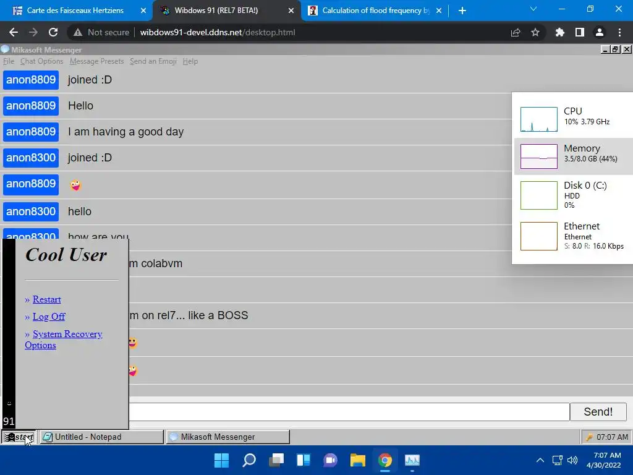Reload the Wibdows 91 page
Image resolution: width=633 pixels, height=475 pixels.
point(53,32)
